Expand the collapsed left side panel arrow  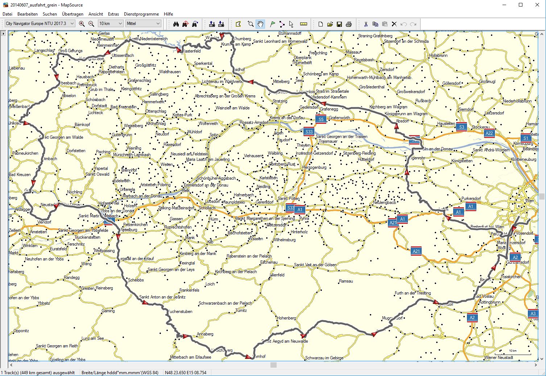tap(3, 34)
